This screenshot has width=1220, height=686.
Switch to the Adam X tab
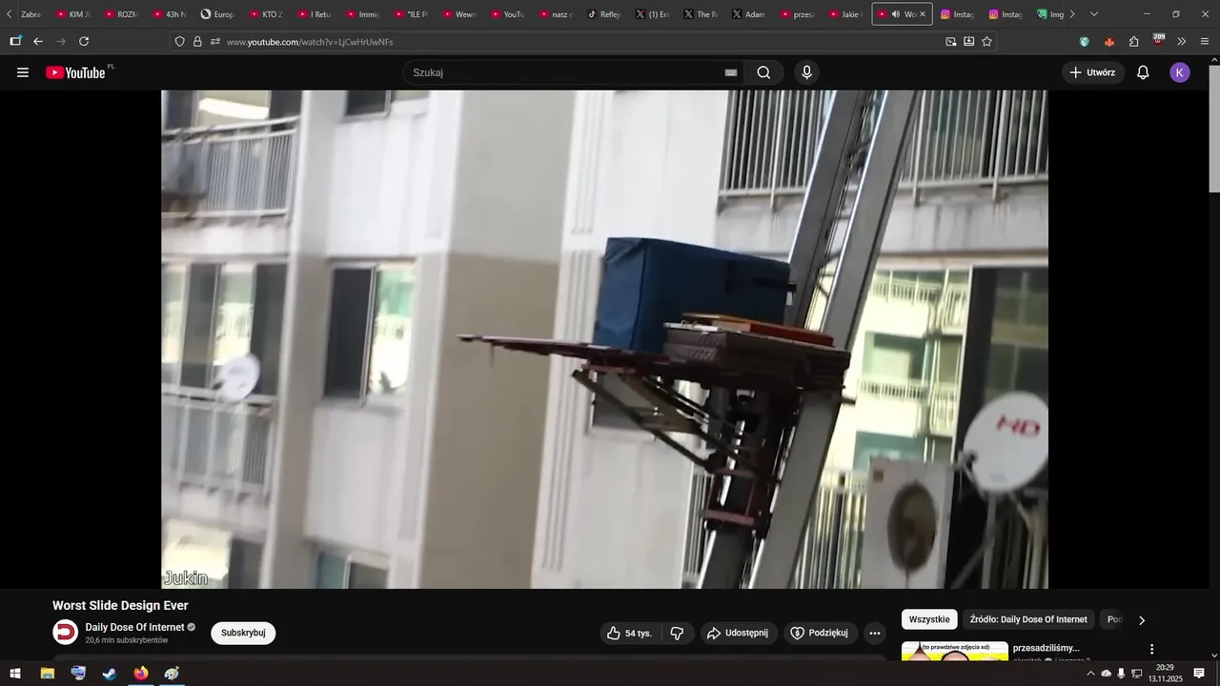coord(749,14)
